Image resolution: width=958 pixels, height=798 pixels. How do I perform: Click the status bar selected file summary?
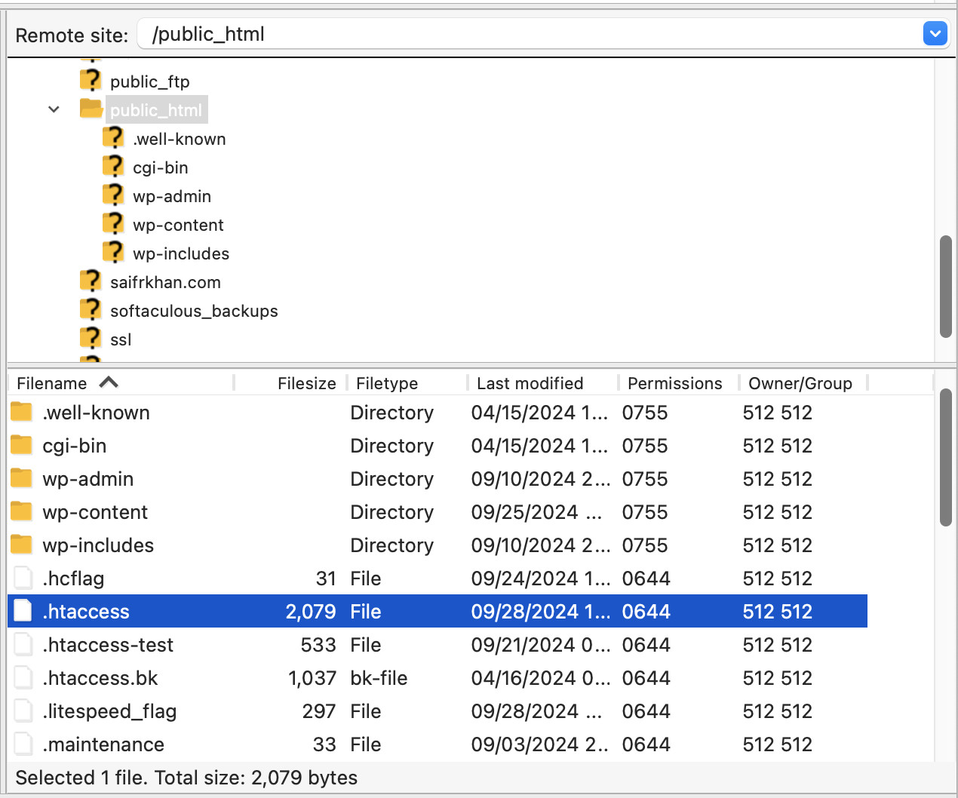(x=186, y=778)
